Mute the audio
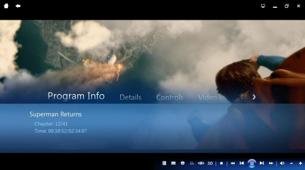The image size is (305, 170). [282, 163]
